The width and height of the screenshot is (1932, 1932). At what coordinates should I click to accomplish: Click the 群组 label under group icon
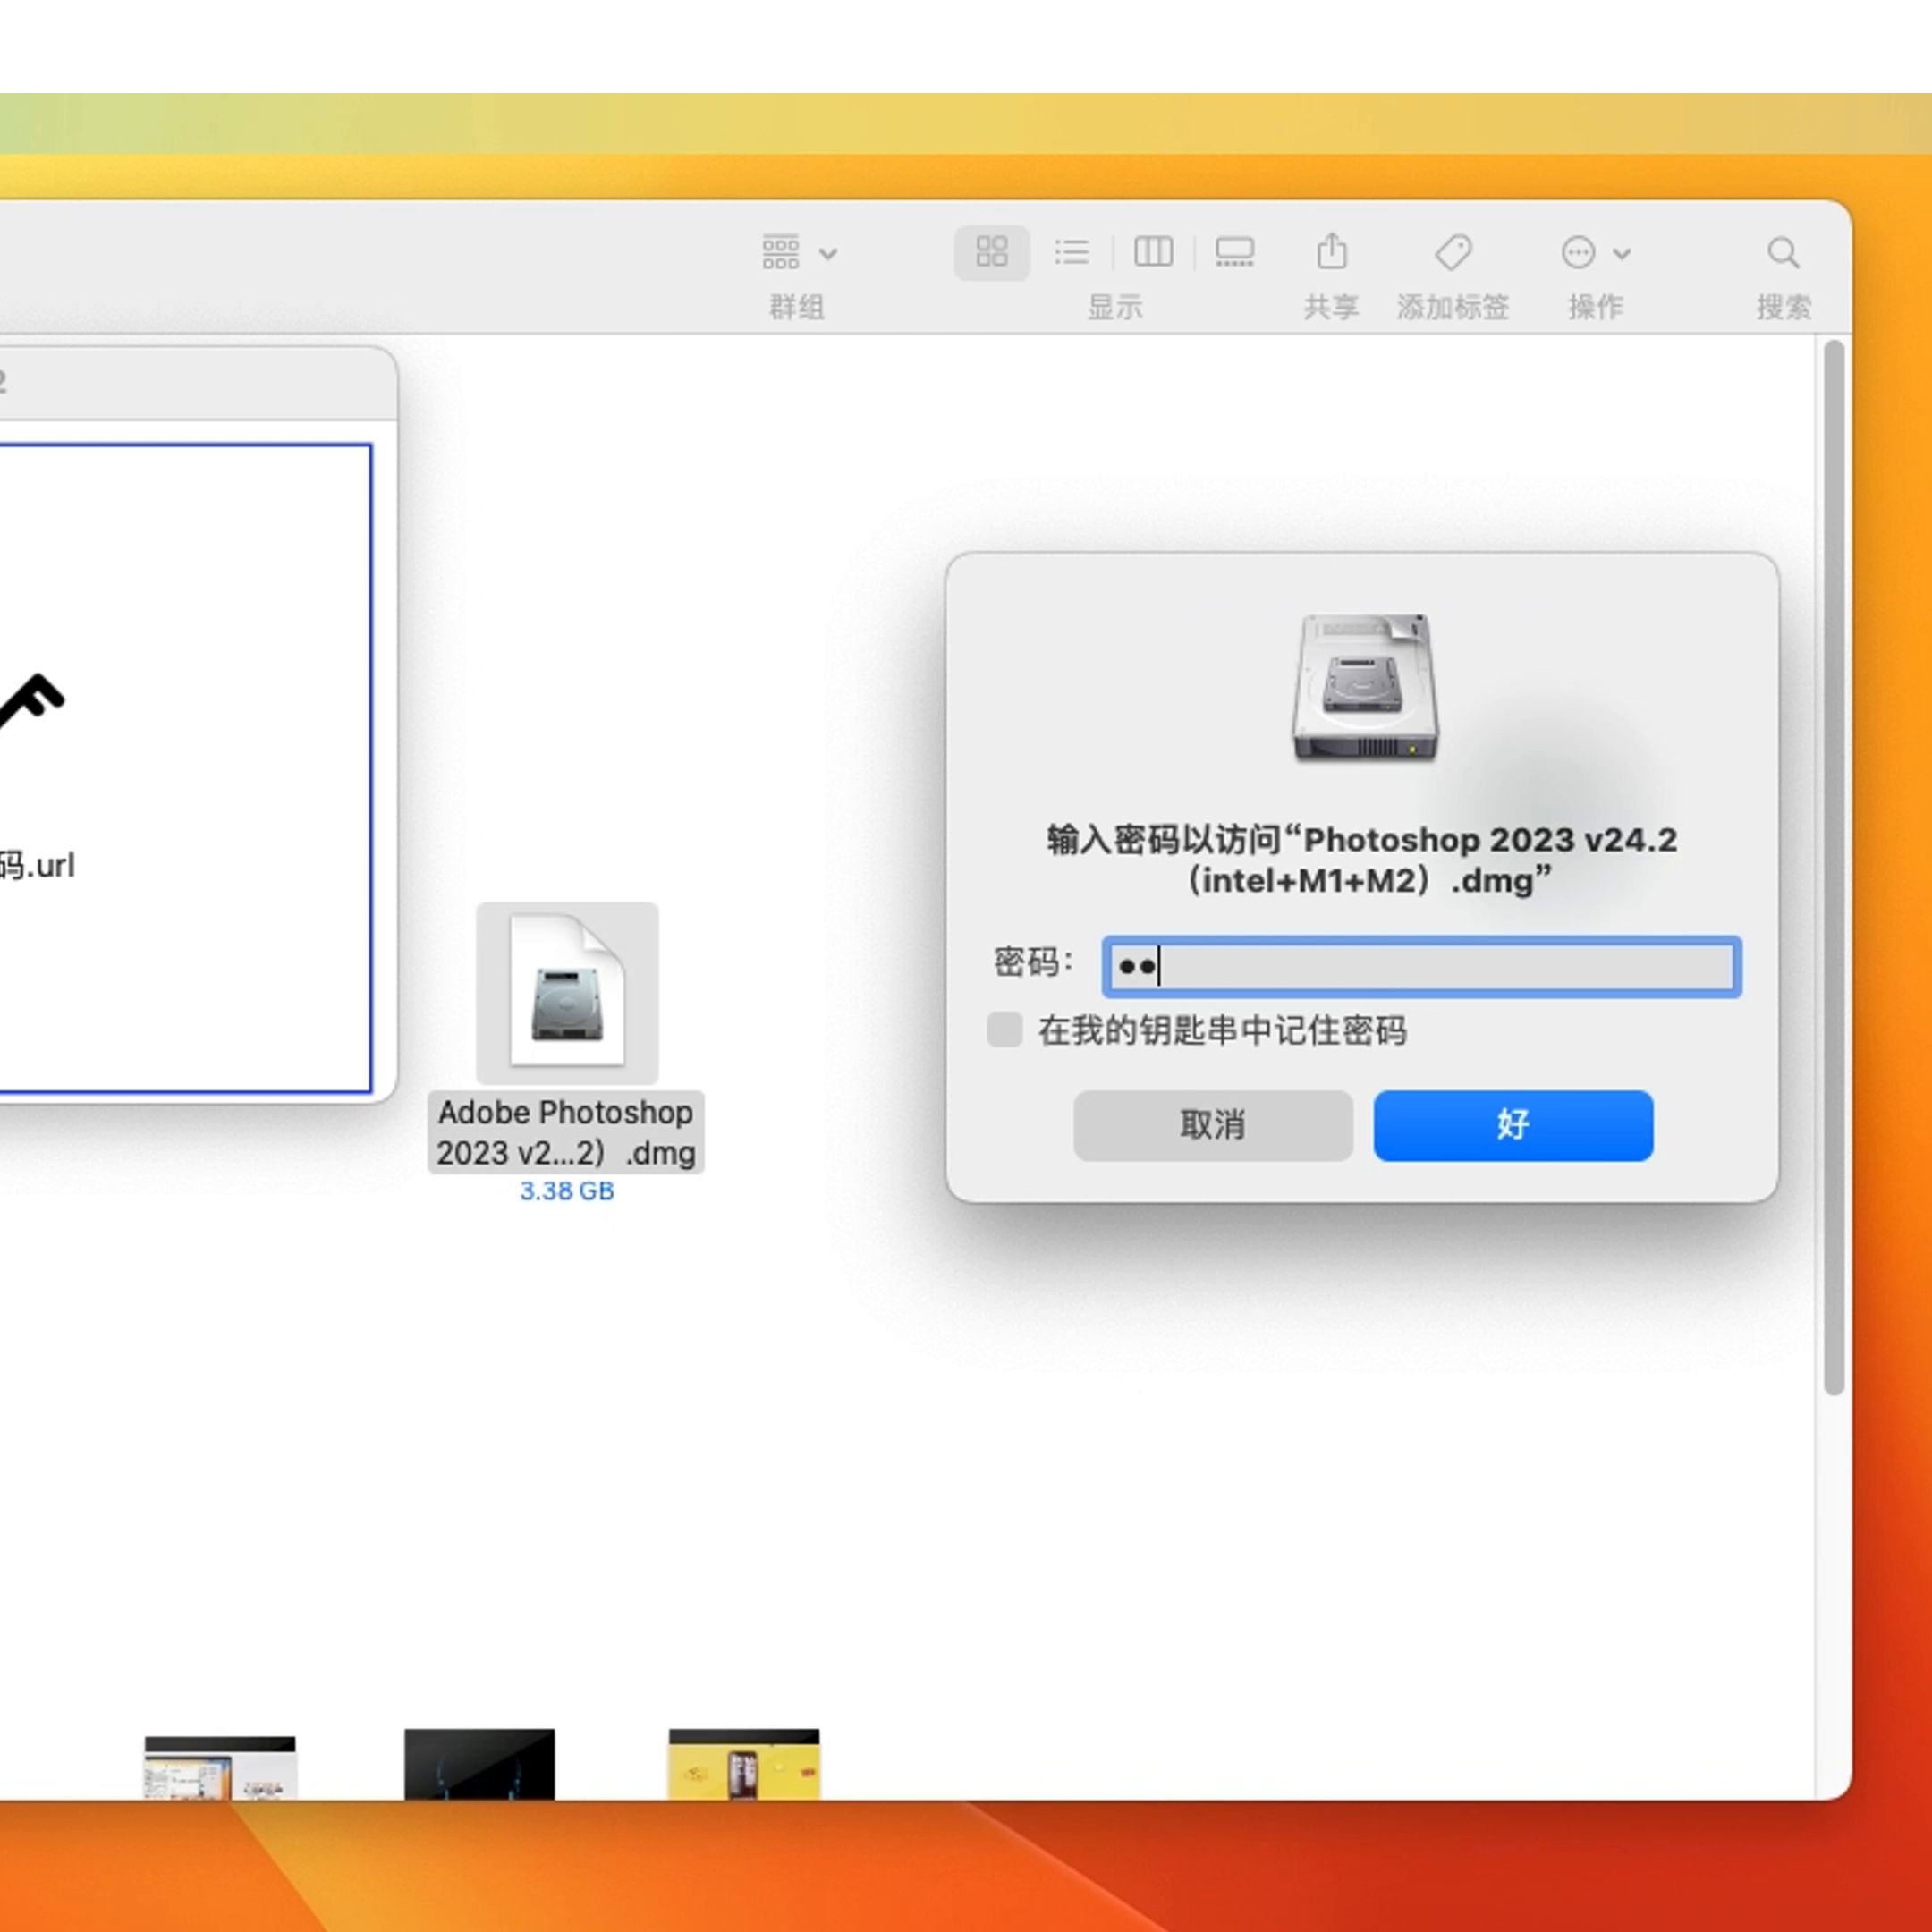point(796,307)
